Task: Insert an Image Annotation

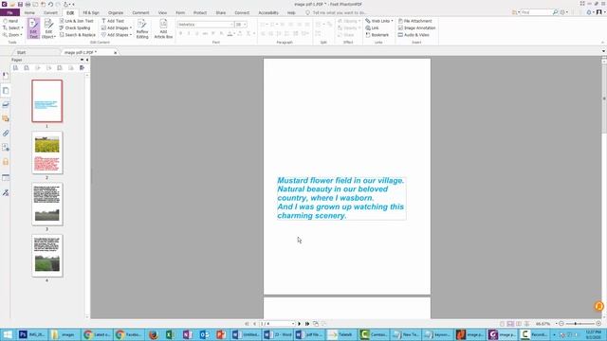Action: 416,27
